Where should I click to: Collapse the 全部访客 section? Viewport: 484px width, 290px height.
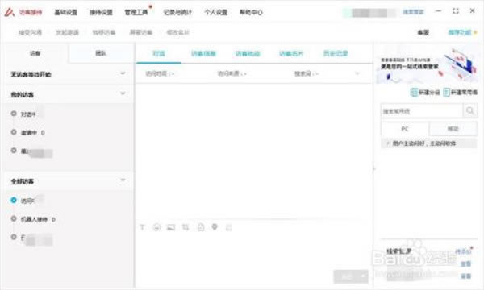click(123, 180)
